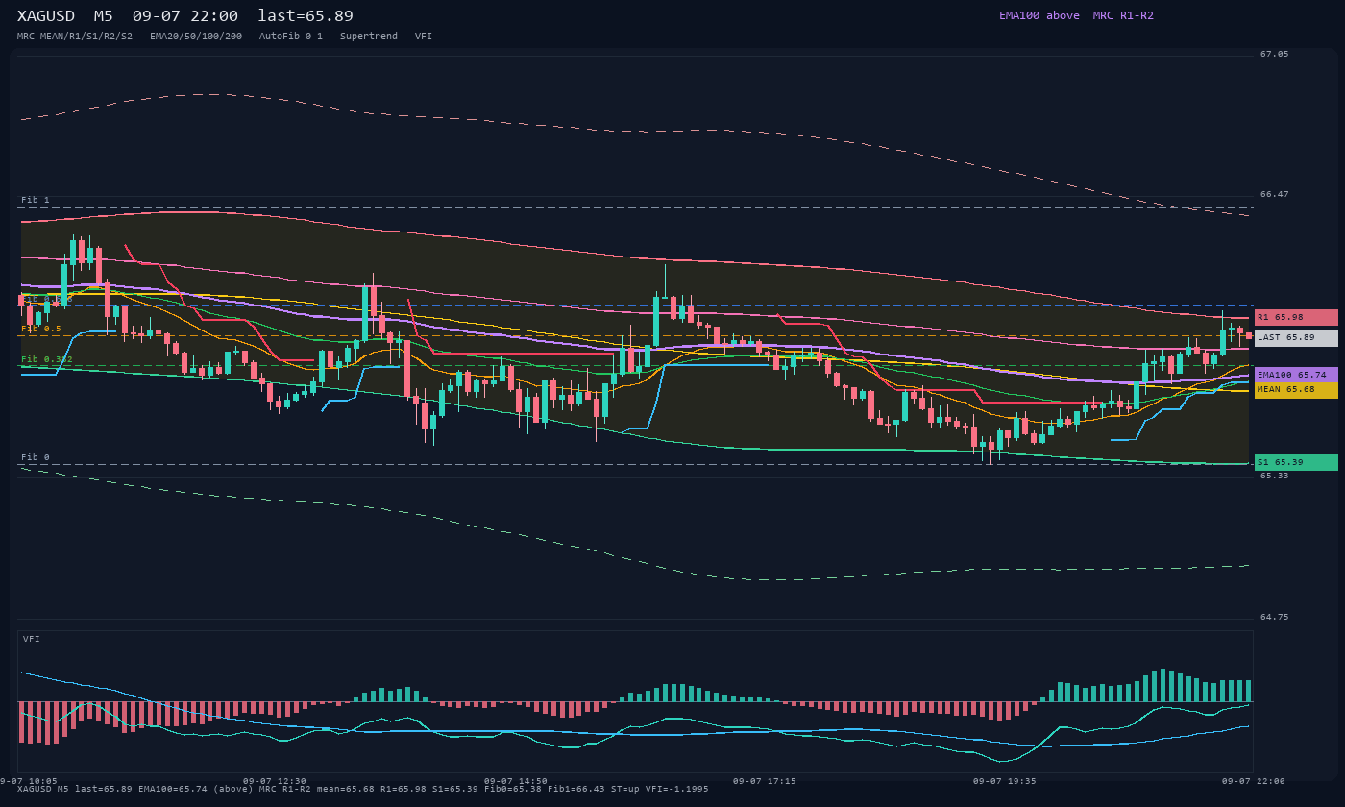Click the 67.05 price axis label

(x=1275, y=54)
